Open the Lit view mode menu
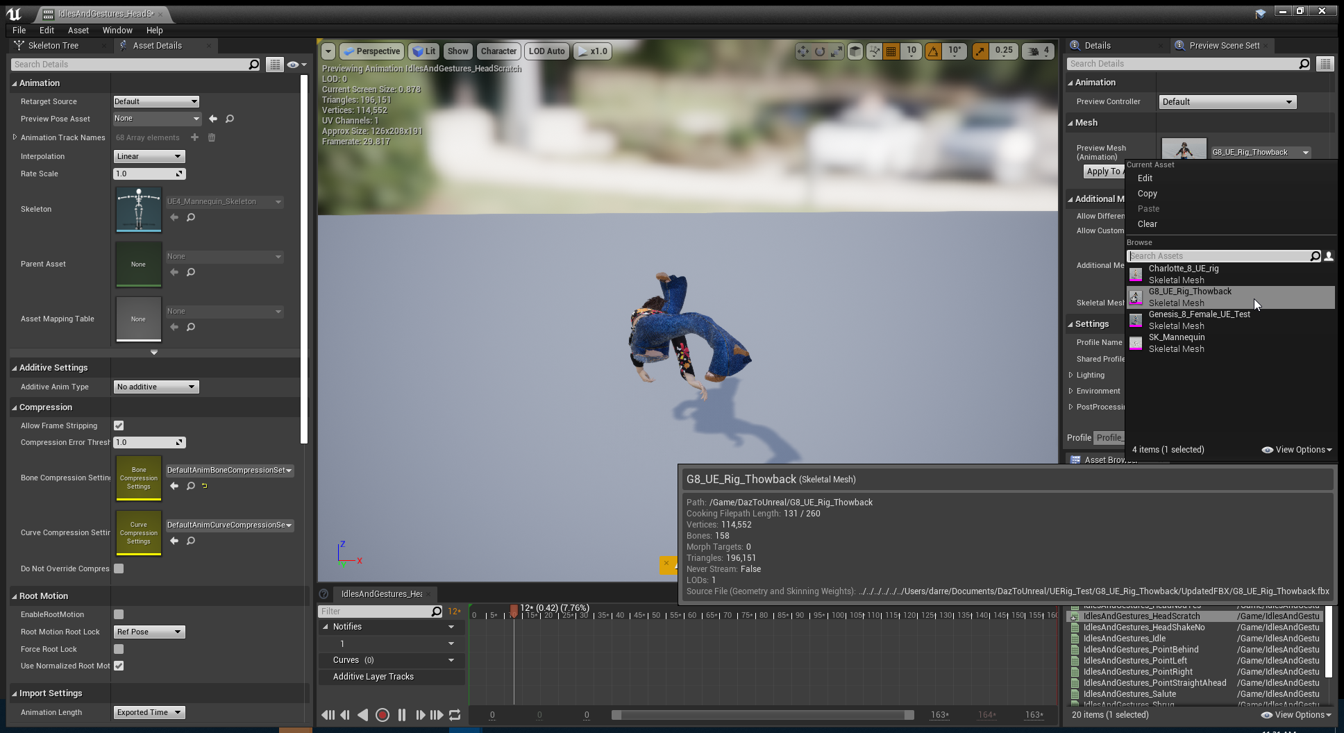 tap(423, 51)
